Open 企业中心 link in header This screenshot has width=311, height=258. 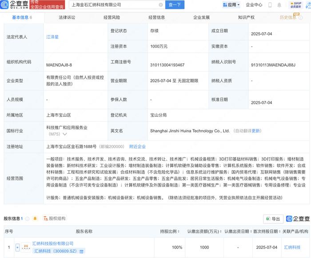[254, 5]
